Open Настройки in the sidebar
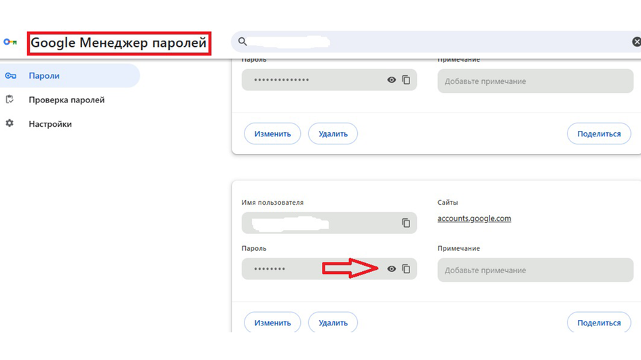This screenshot has height=360, width=641. click(50, 123)
